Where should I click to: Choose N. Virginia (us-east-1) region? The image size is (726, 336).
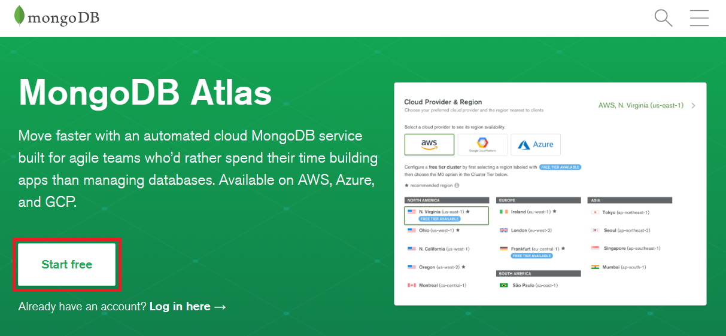(x=446, y=215)
